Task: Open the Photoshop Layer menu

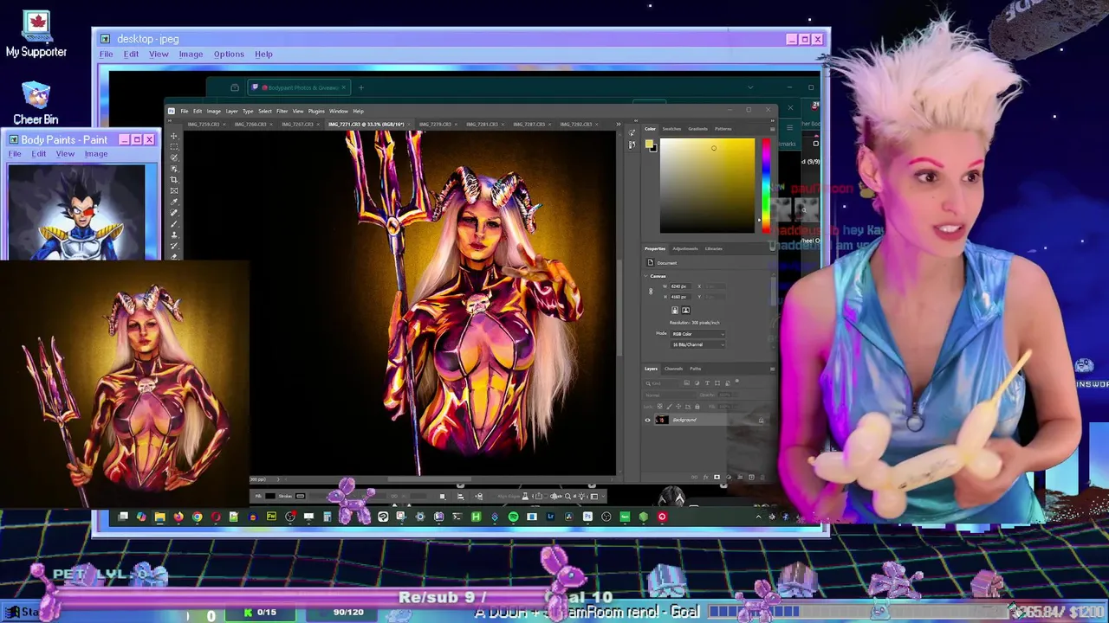Action: pyautogui.click(x=231, y=111)
